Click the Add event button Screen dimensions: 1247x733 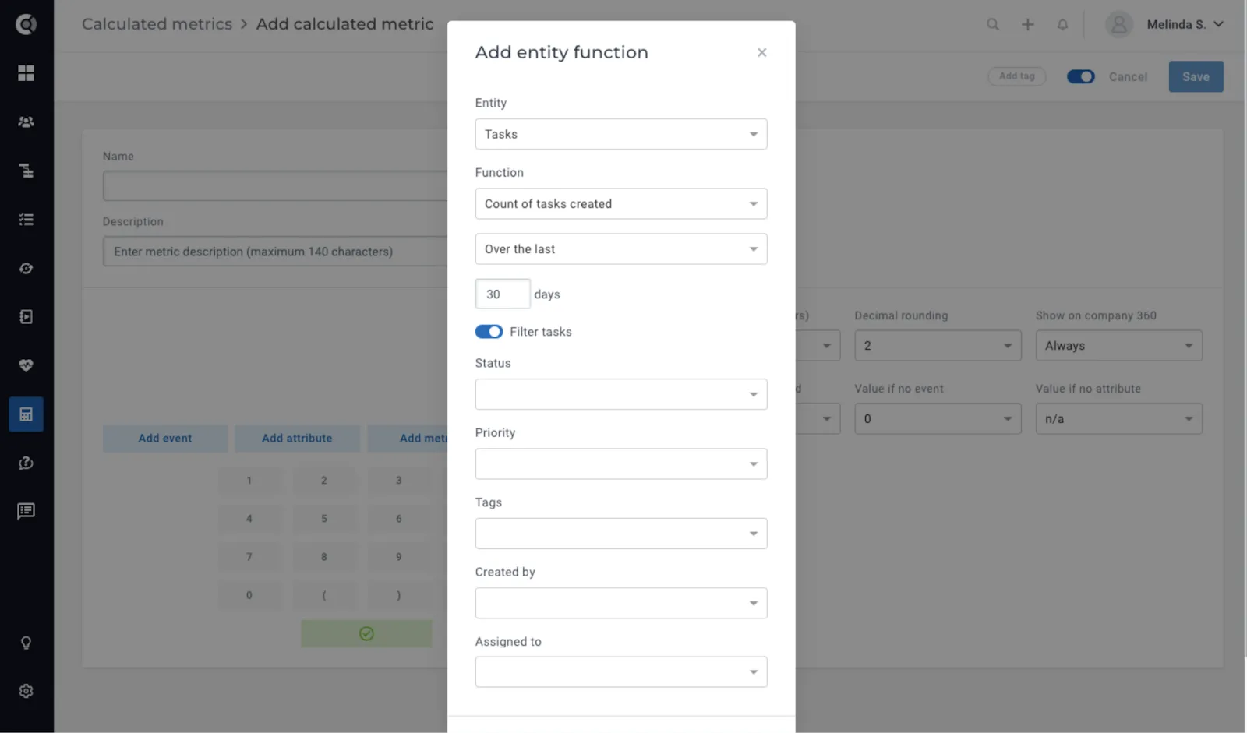[x=165, y=439]
